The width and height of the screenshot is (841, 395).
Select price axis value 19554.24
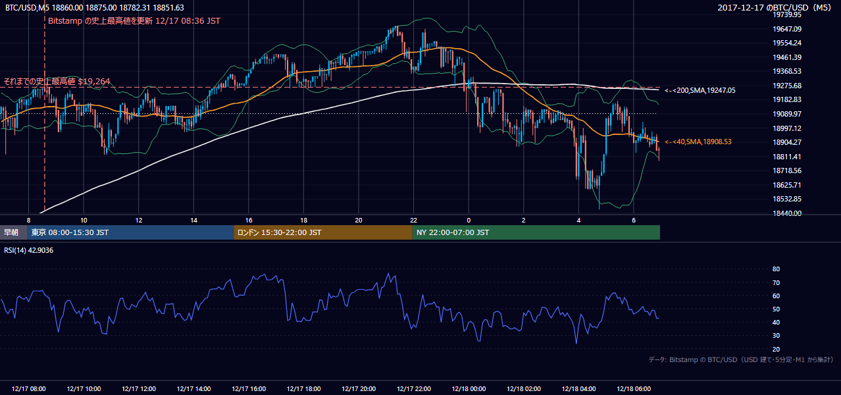pyautogui.click(x=787, y=43)
